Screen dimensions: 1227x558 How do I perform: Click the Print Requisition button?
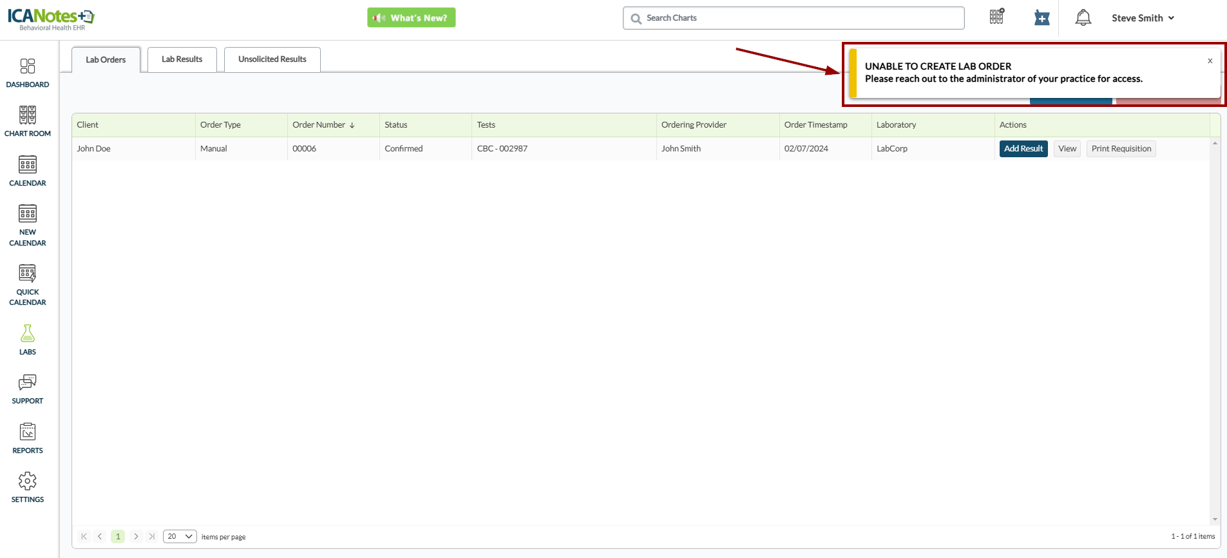point(1121,149)
